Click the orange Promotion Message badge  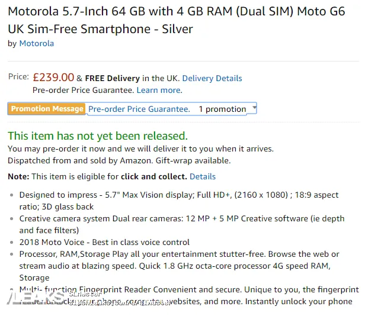coord(47,109)
